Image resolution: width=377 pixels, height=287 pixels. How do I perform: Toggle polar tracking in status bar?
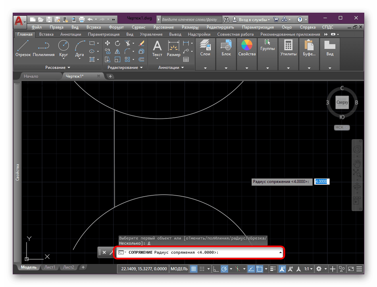[224, 269]
